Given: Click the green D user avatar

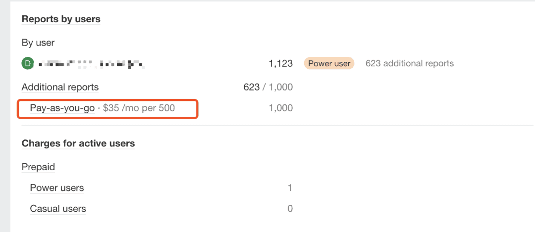Looking at the screenshot, I should point(28,63).
